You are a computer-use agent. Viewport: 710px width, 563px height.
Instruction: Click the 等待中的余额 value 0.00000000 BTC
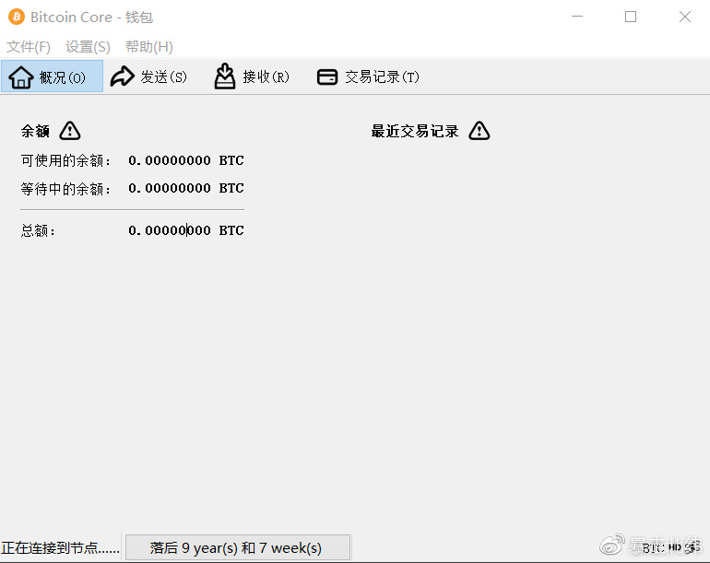186,188
